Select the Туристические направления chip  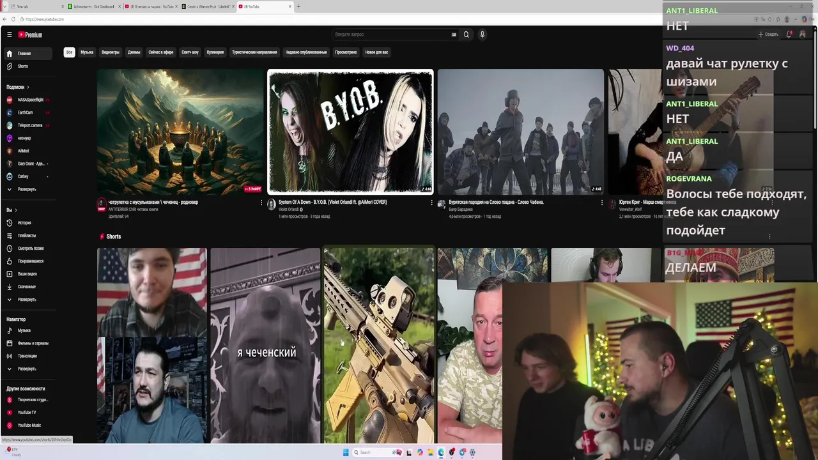point(254,52)
